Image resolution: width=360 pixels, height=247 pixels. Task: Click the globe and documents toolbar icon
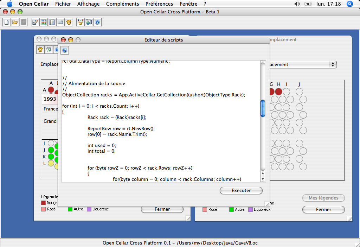click(x=89, y=22)
